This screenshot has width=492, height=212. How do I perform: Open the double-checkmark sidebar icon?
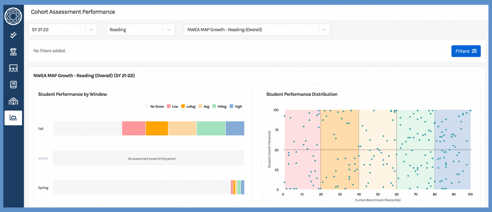[x=13, y=35]
